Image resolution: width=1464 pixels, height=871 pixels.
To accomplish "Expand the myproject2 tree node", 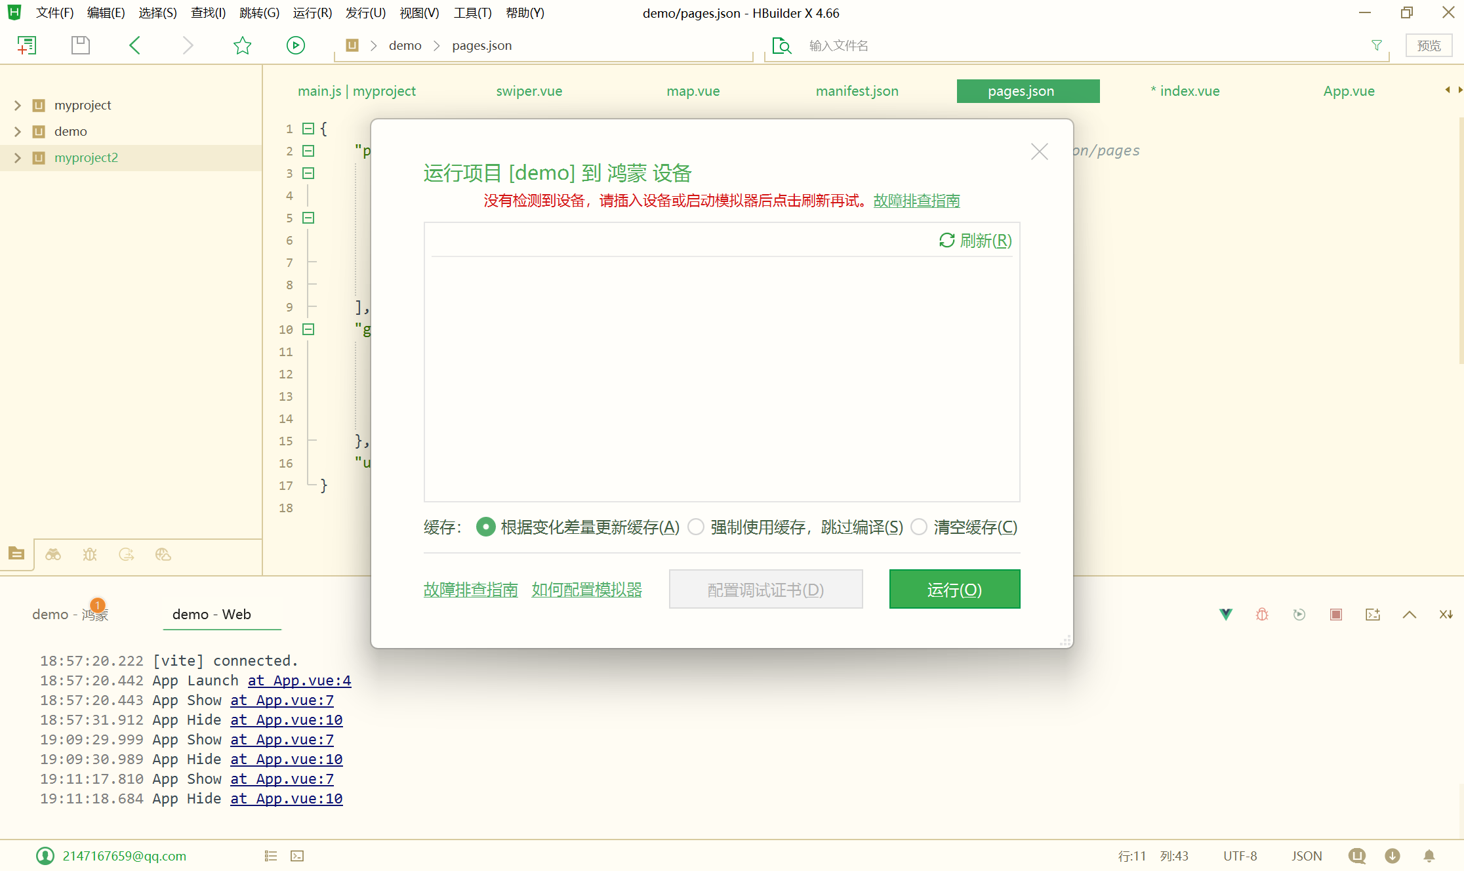I will click(x=18, y=157).
